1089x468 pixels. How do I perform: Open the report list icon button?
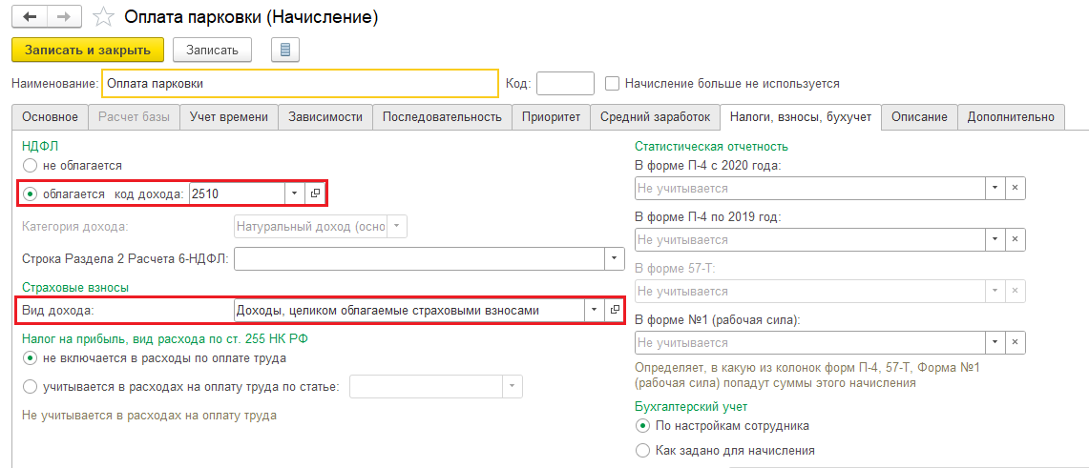click(285, 50)
